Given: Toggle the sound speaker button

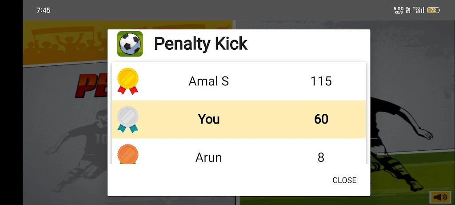Looking at the screenshot, I should (x=440, y=197).
